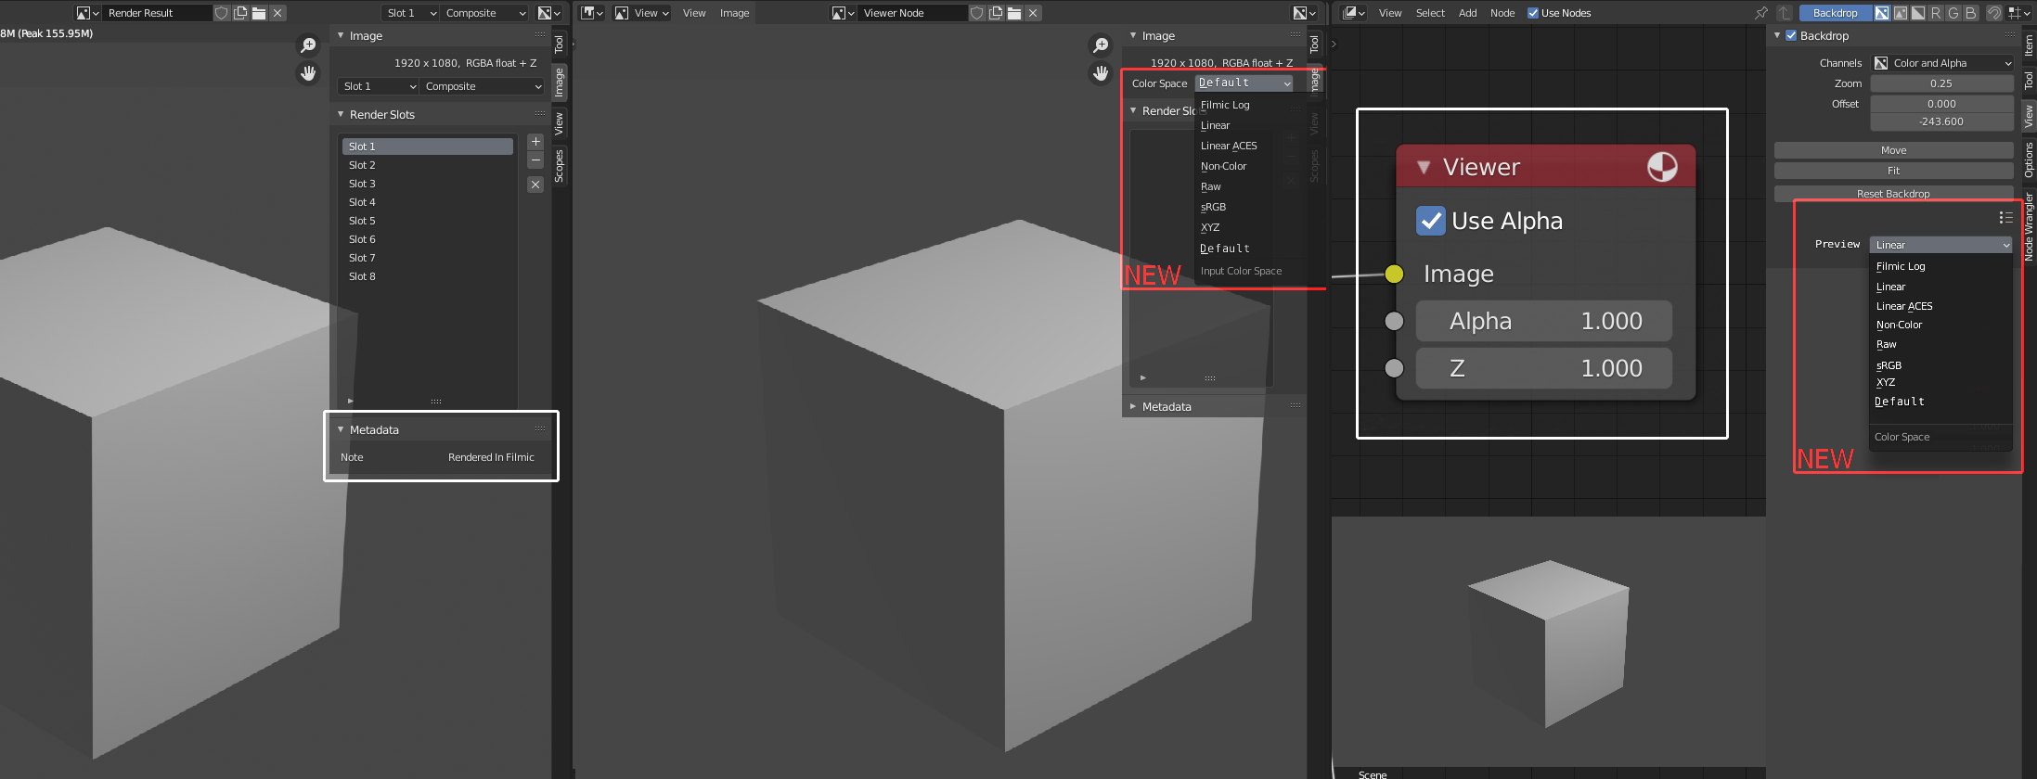The image size is (2037, 779).
Task: Open image folder icon beside Render Result
Action: click(259, 13)
